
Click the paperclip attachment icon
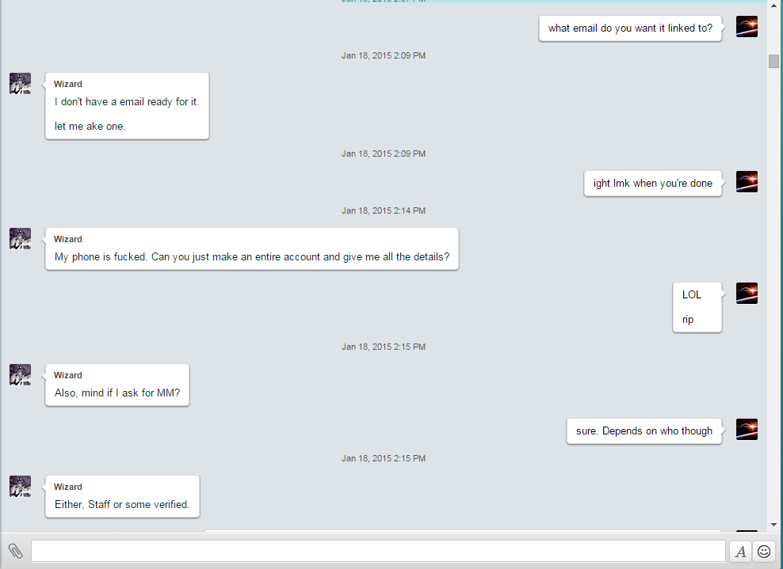tap(16, 551)
